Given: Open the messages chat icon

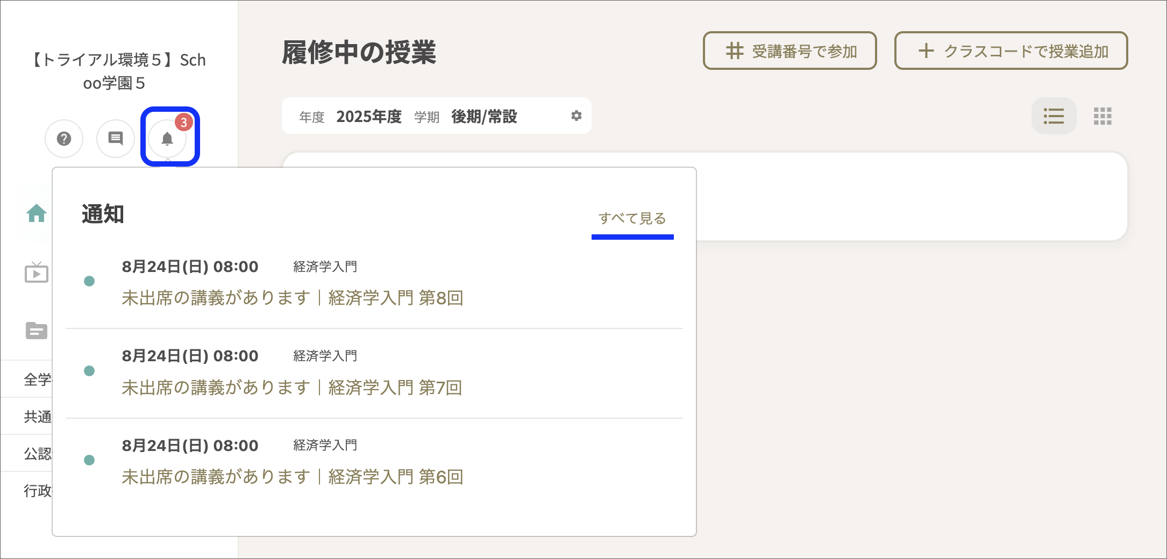Looking at the screenshot, I should coord(115,139).
